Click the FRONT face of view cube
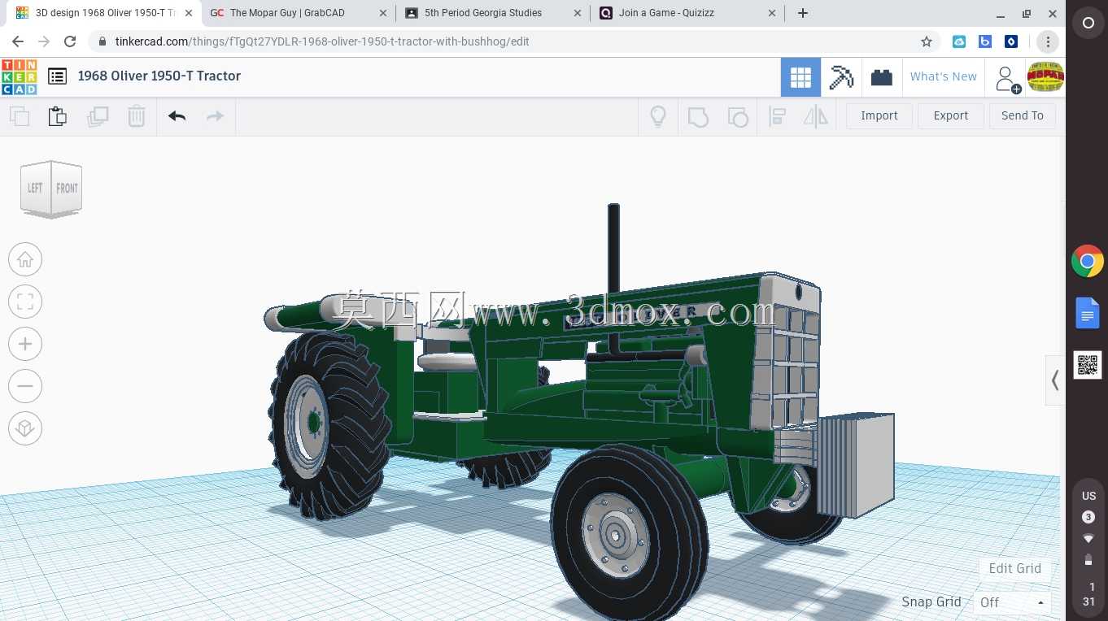Viewport: 1108px width, 621px height. 67,188
